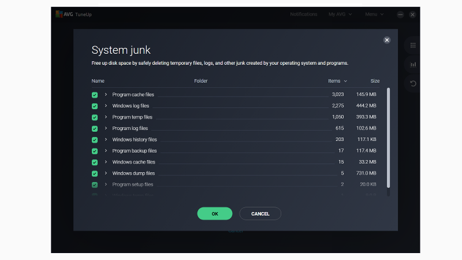
Task: Select the 'Program log files' label
Action: (x=130, y=128)
